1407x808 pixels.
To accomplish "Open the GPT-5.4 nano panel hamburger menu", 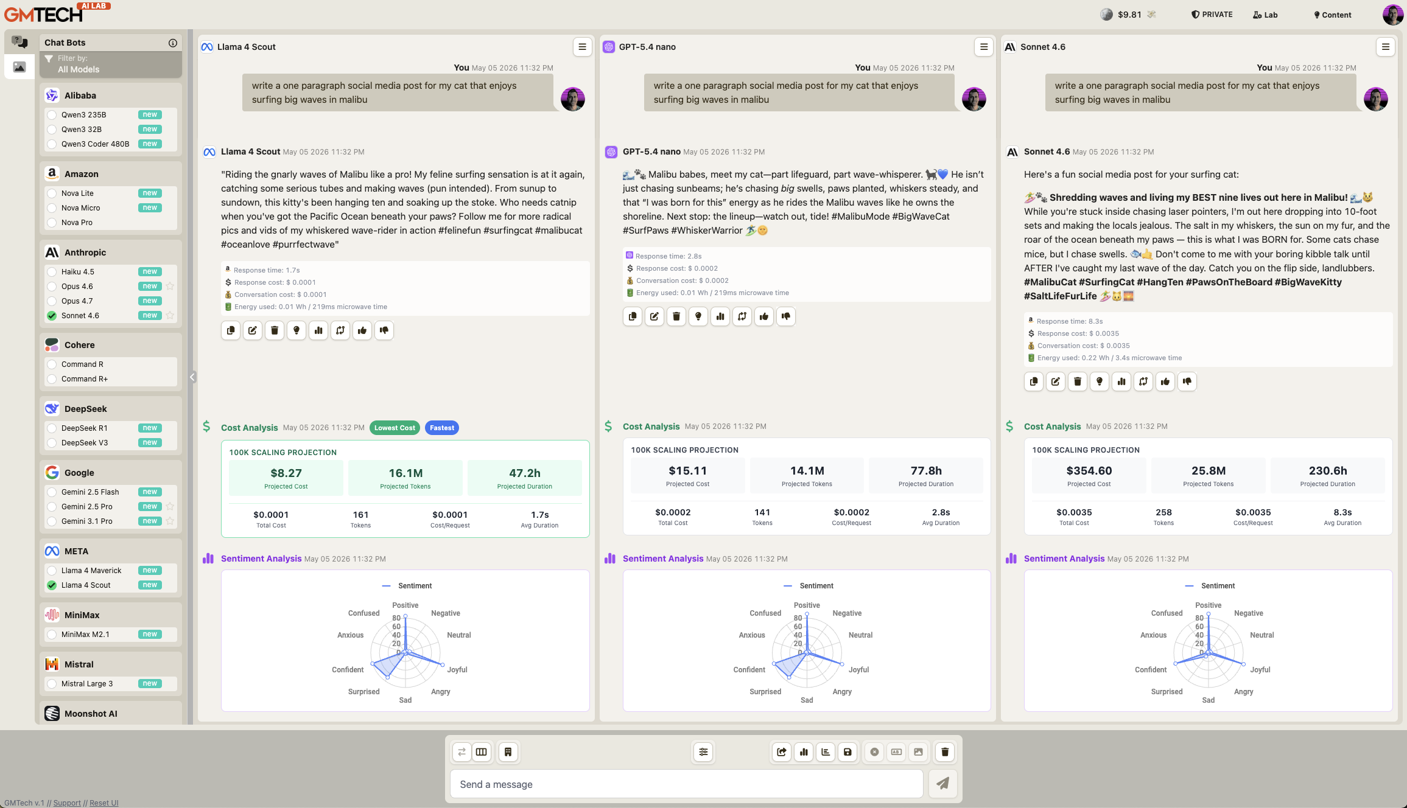I will (984, 47).
